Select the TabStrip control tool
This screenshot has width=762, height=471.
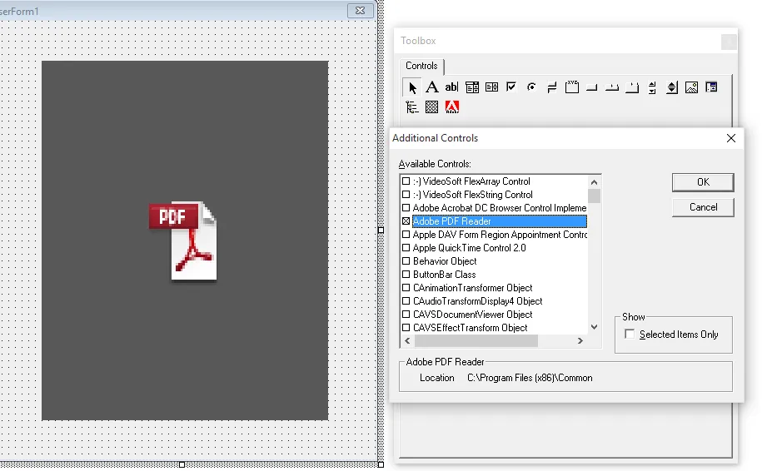(612, 87)
